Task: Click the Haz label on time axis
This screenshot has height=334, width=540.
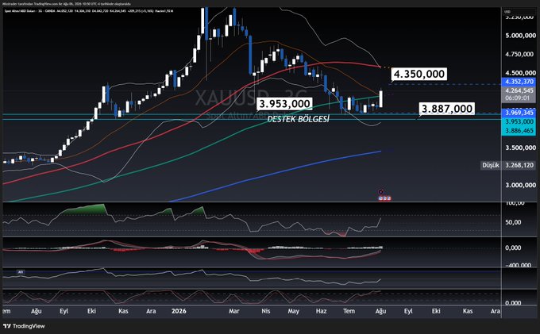Action: (x=321, y=311)
